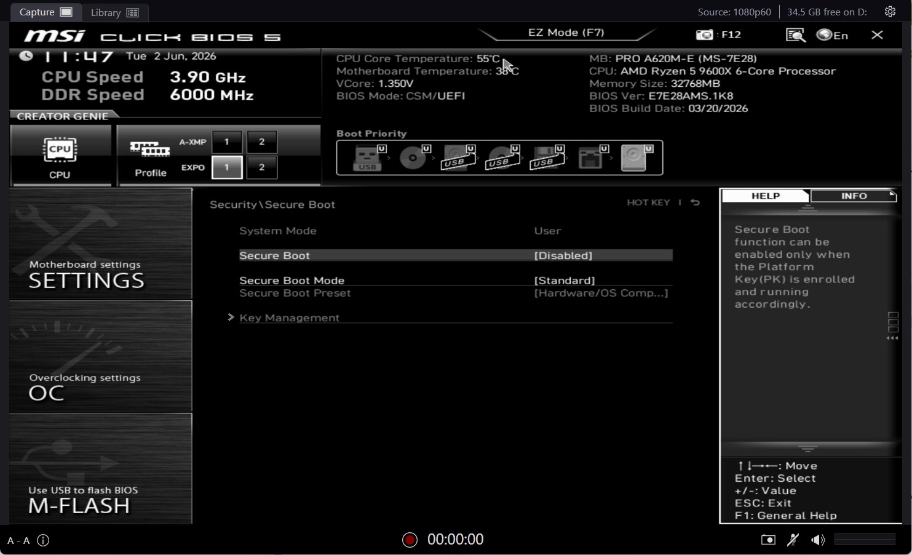Click the Secure Boot Preset value
912x555 pixels.
click(x=601, y=293)
